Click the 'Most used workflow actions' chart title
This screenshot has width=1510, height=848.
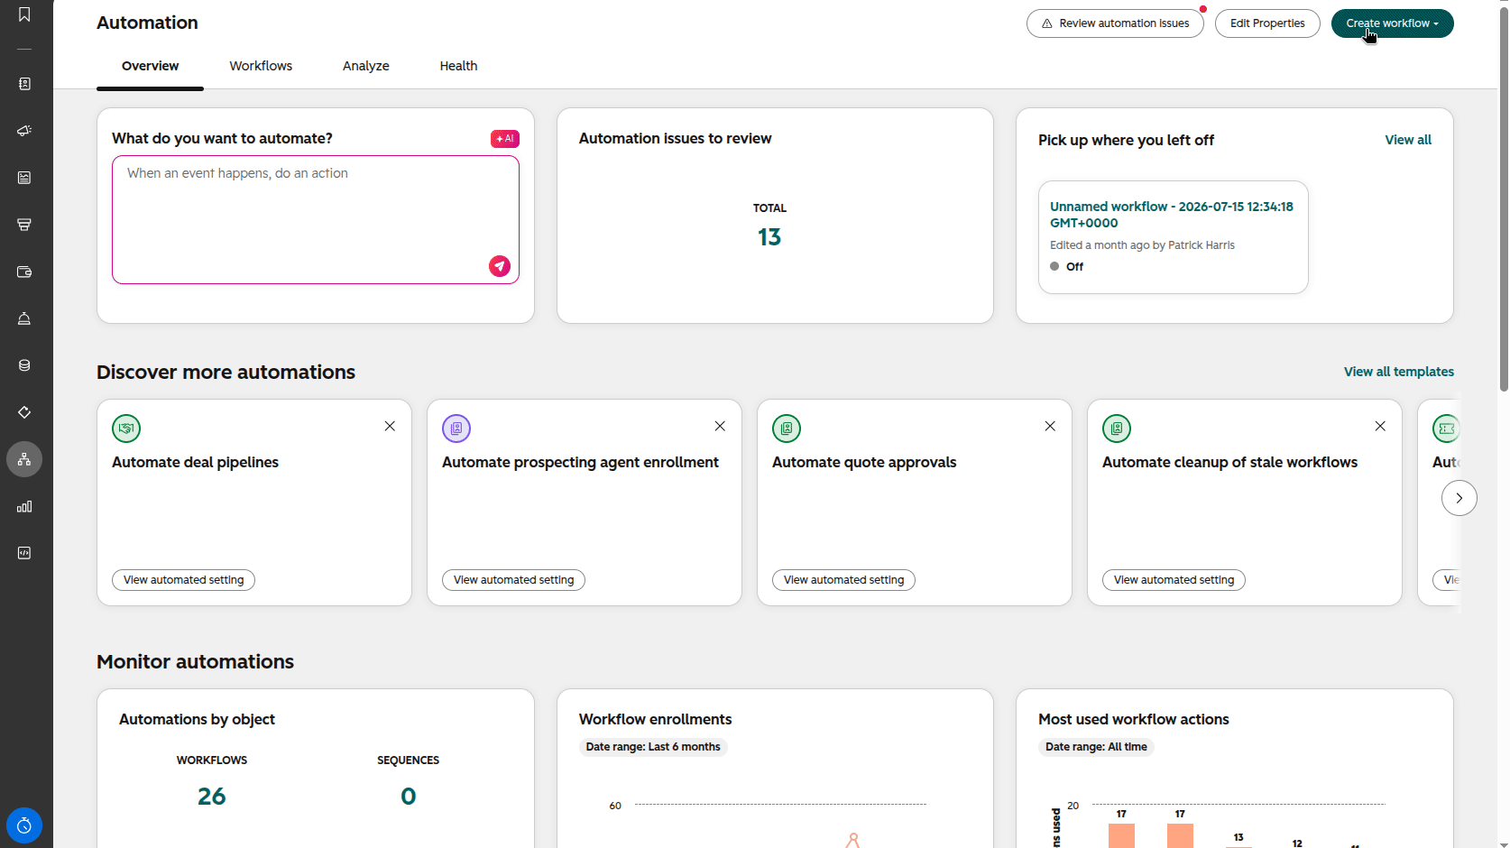1133,720
